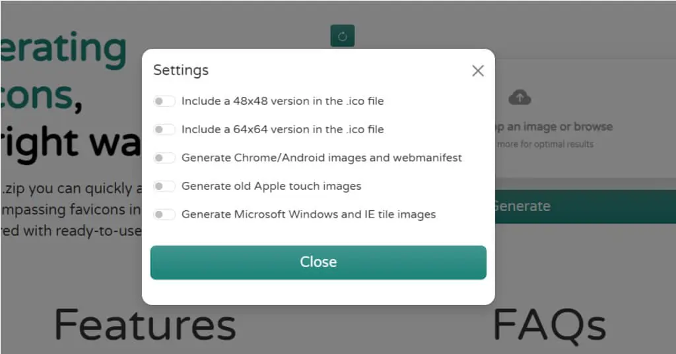Click the 'an image or browse' upload text
This screenshot has width=676, height=354.
(559, 127)
